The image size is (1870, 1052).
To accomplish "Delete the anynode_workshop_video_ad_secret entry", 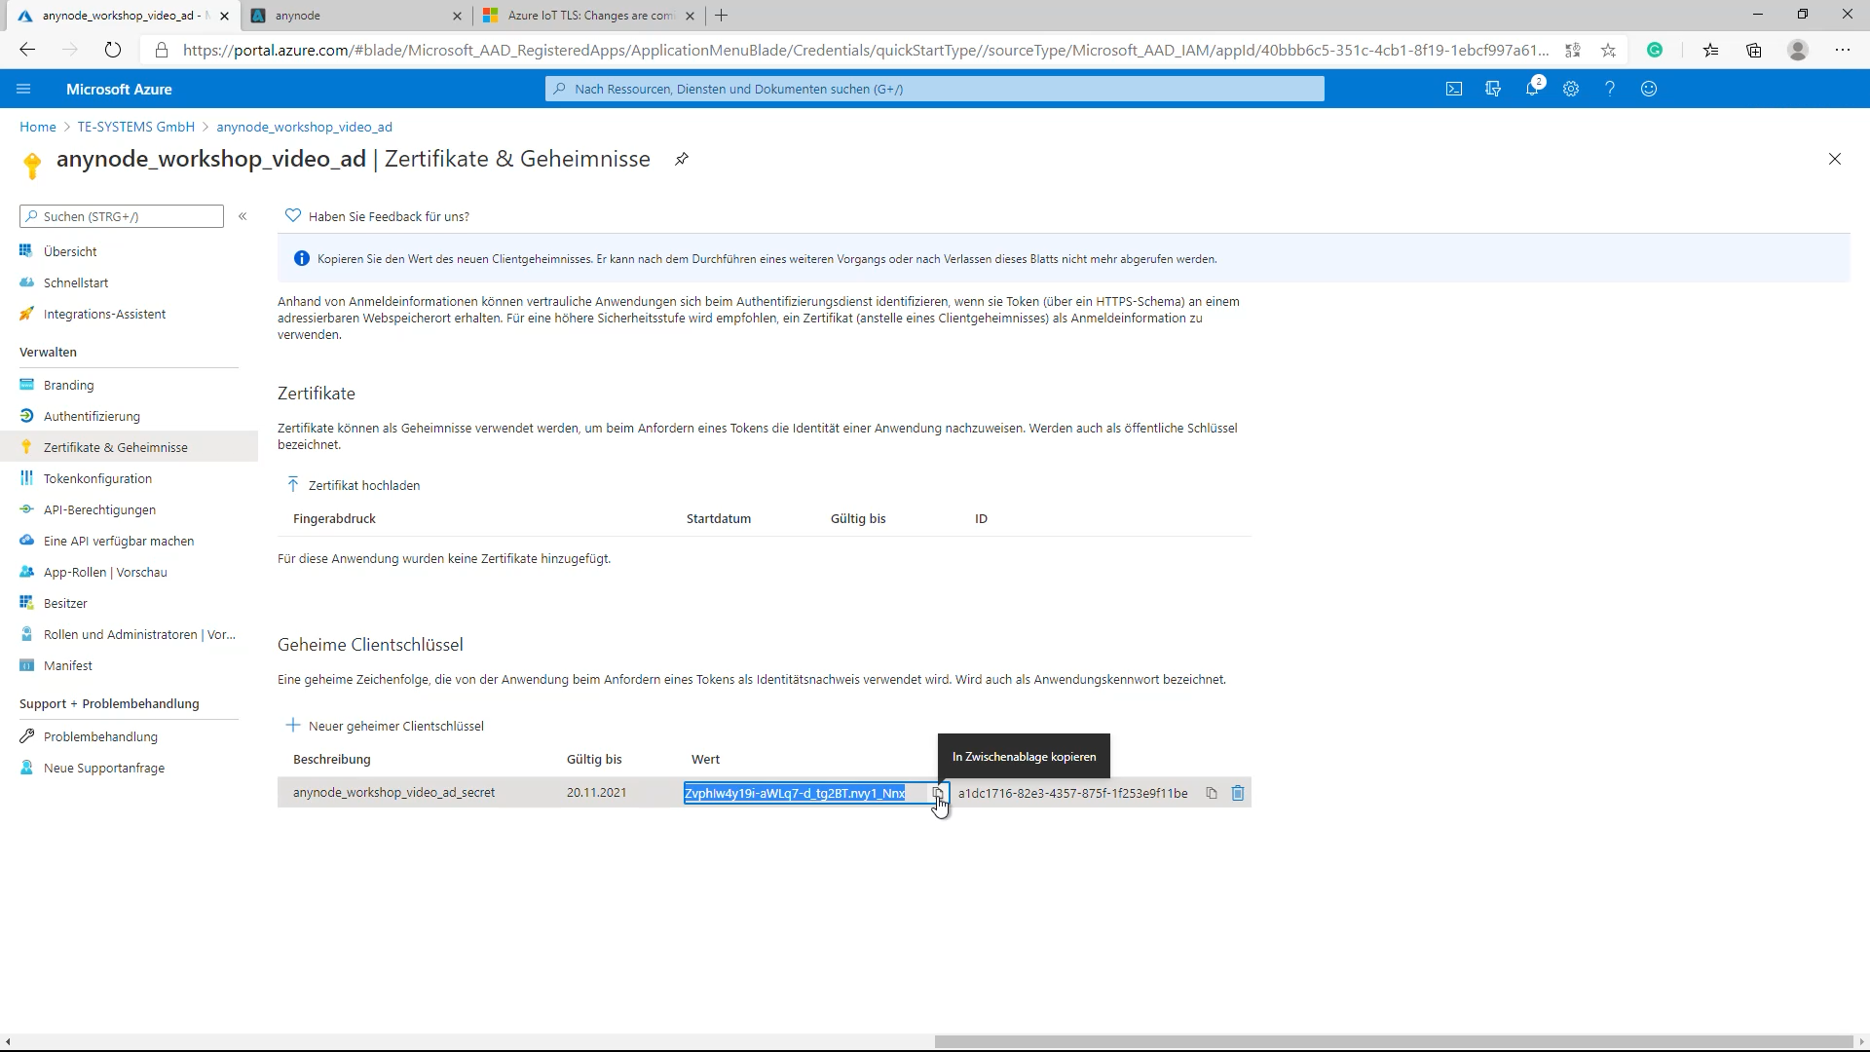I will coord(1238,793).
